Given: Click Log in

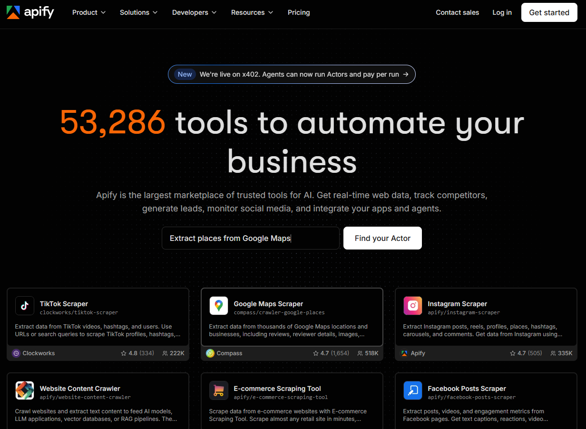Looking at the screenshot, I should point(502,12).
